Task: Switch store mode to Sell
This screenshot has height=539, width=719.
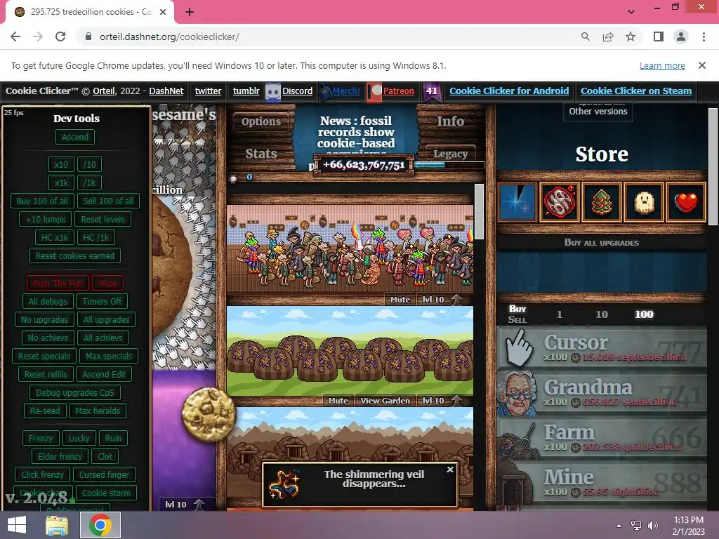Action: click(x=517, y=319)
